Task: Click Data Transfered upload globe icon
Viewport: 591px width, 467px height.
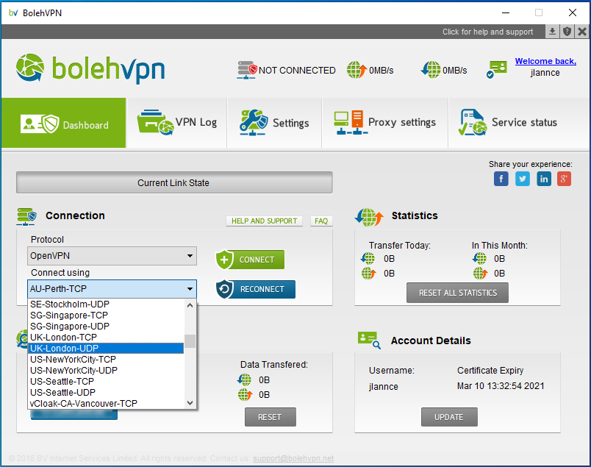Action: click(x=245, y=395)
